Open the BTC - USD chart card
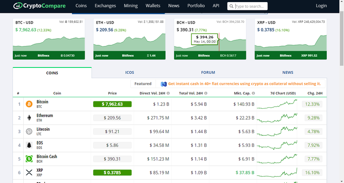This screenshot has height=183, width=344. [49, 39]
